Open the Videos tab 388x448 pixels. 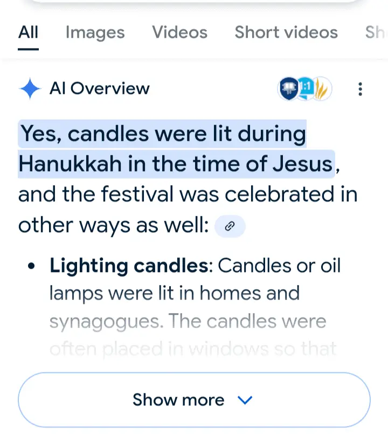pos(179,32)
